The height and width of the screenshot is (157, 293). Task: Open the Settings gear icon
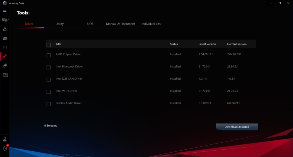(5, 149)
